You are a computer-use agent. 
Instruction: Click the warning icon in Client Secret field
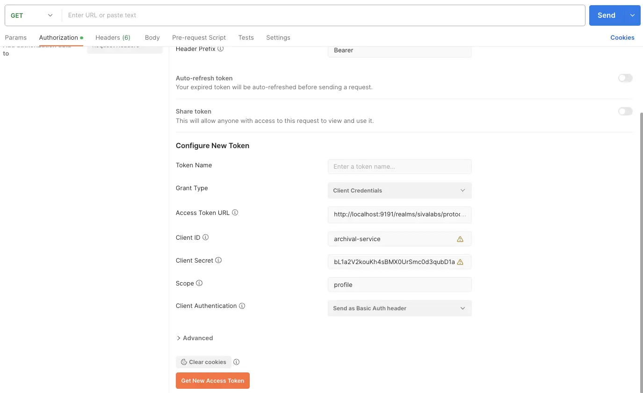[x=460, y=262]
